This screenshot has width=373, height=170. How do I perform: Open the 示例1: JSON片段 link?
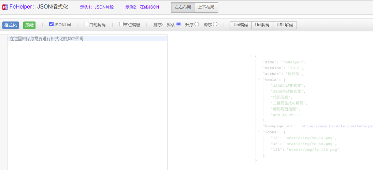click(97, 7)
